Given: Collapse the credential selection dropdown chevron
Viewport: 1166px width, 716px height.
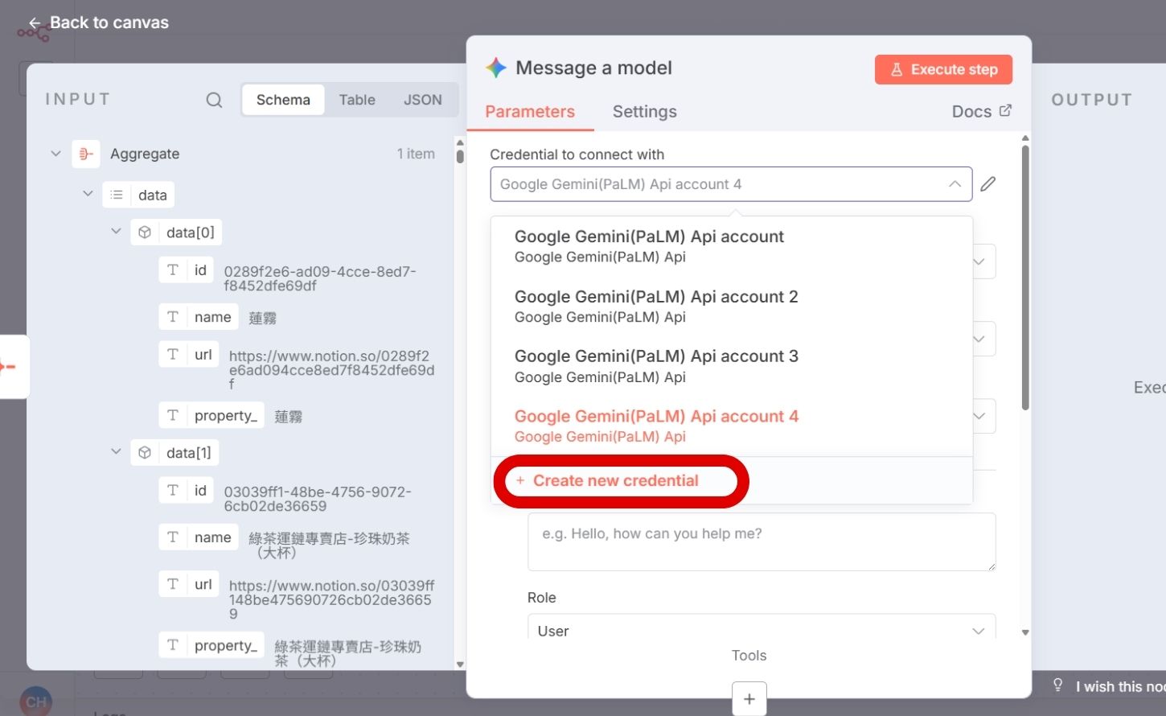Looking at the screenshot, I should point(954,184).
